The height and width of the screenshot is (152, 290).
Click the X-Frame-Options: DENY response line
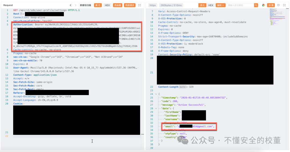tap(173, 33)
